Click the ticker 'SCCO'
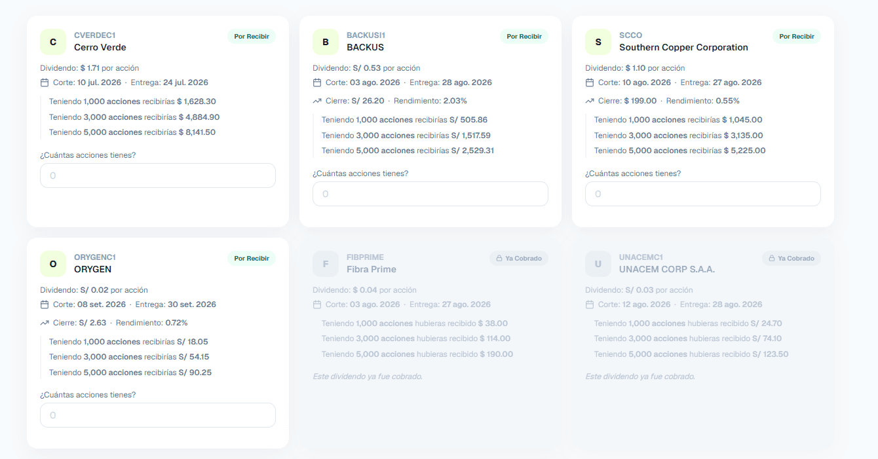Viewport: 878px width, 459px height. point(631,35)
